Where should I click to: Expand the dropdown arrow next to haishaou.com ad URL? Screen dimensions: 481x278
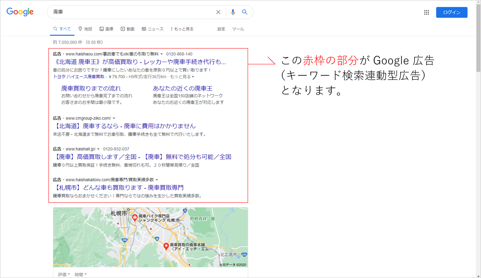coord(162,54)
